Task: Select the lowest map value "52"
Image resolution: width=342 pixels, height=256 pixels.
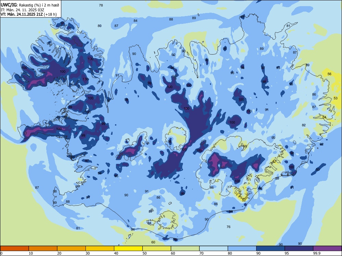Action: 244,200
